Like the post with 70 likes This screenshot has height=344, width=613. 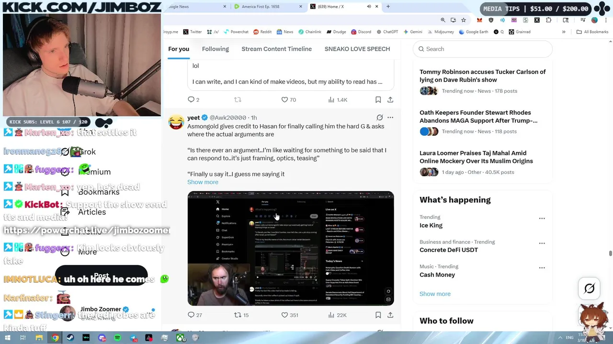(289, 99)
